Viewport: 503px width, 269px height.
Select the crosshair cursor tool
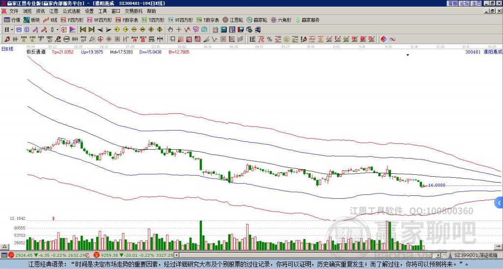point(179,30)
